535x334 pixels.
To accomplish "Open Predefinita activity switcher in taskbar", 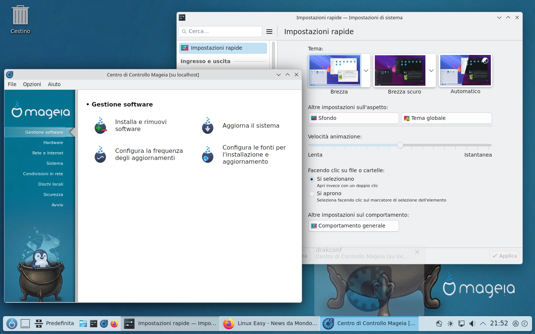I will click(55, 324).
